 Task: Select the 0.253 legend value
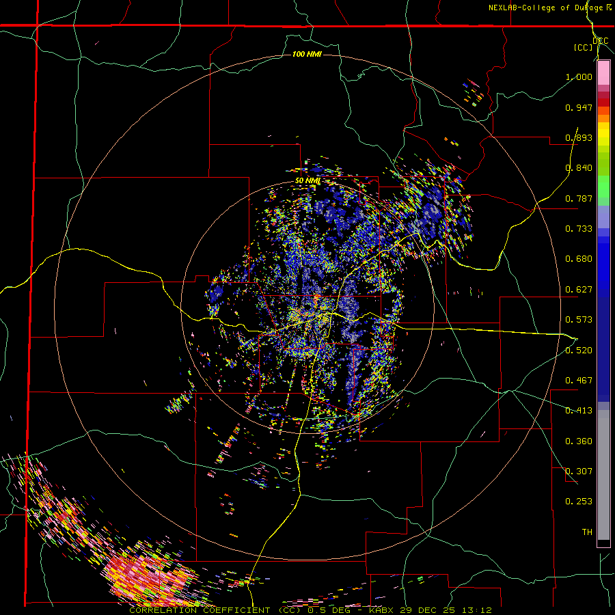579,502
